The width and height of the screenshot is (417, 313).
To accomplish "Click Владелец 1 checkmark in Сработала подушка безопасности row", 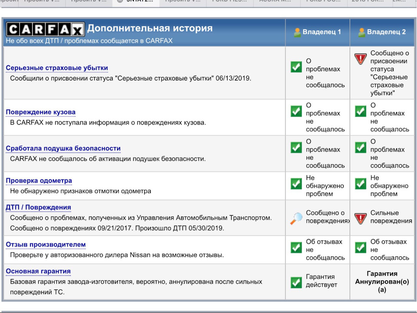I will [x=296, y=147].
